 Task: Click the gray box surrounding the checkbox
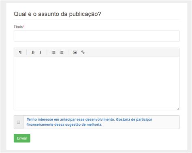point(19,122)
